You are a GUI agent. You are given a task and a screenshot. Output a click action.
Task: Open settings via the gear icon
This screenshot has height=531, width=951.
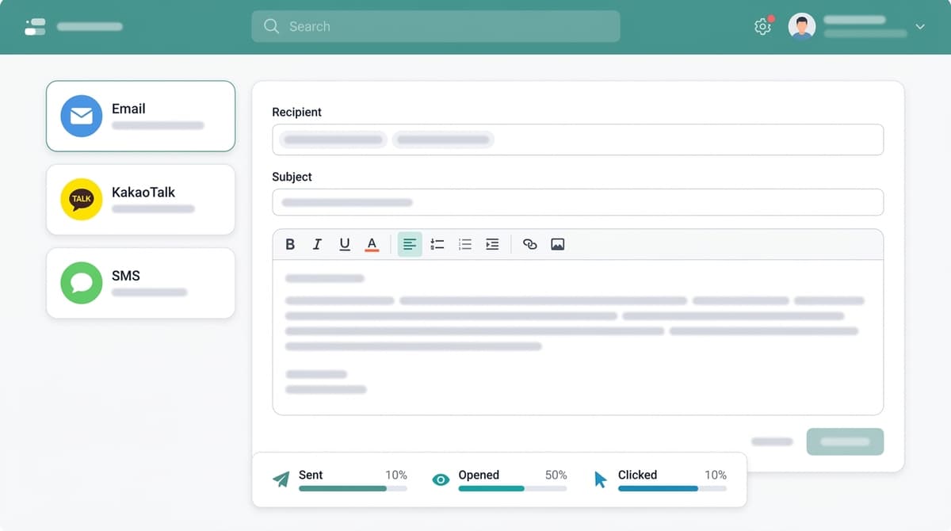tap(762, 26)
